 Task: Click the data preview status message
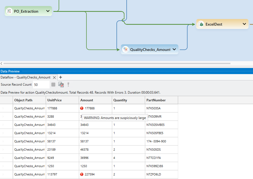(80, 93)
